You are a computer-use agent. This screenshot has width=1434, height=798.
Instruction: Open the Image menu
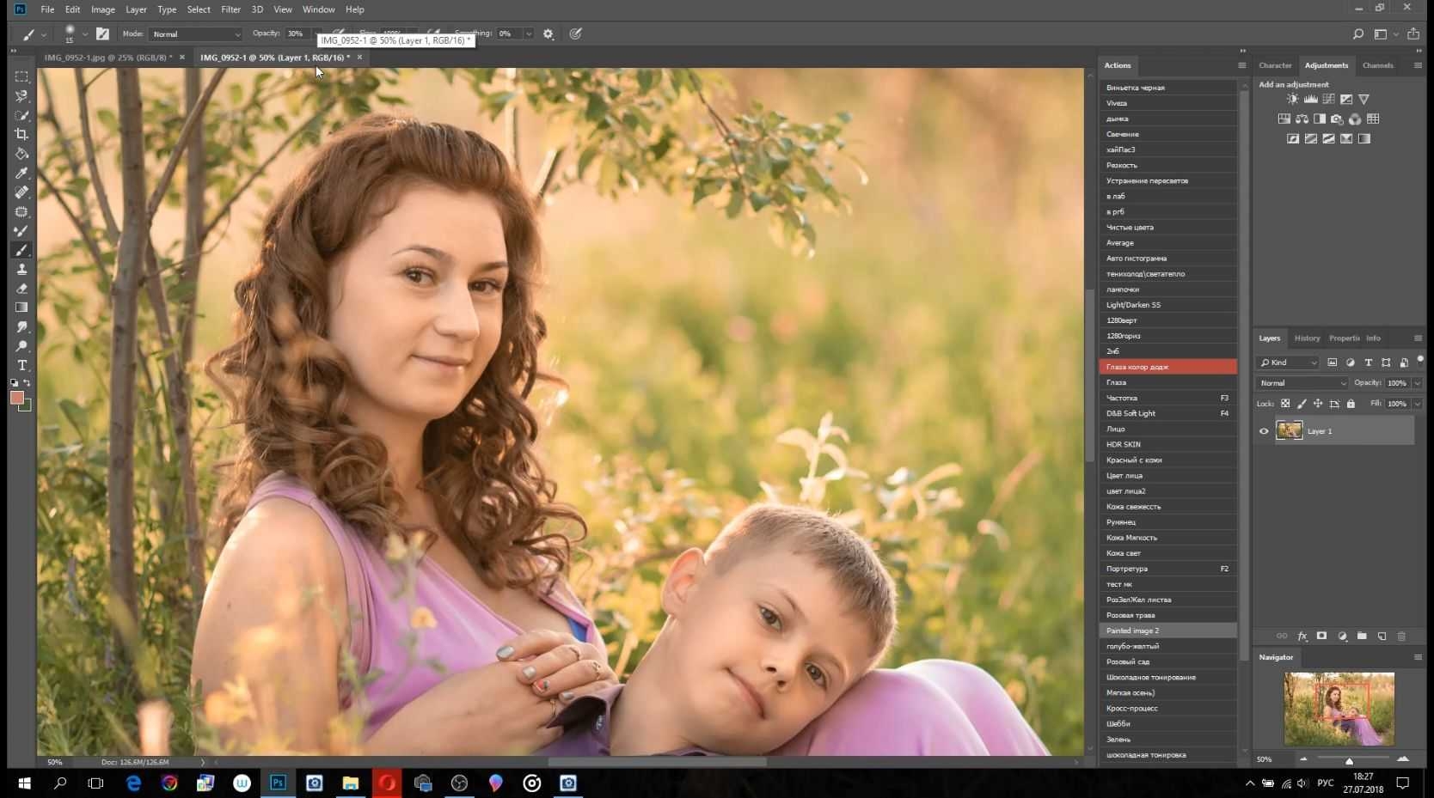(x=103, y=9)
